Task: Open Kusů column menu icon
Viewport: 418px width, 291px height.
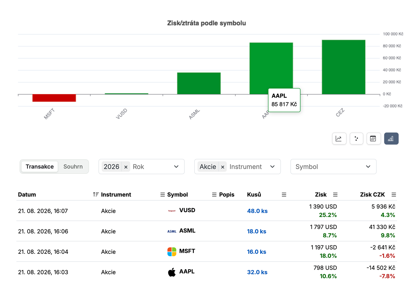Action: pos(284,195)
